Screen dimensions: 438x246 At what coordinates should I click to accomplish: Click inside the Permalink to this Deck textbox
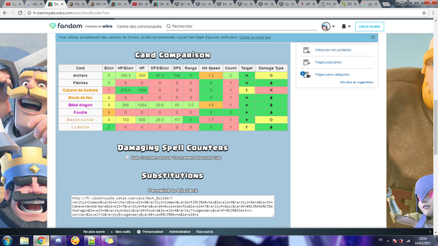172,206
